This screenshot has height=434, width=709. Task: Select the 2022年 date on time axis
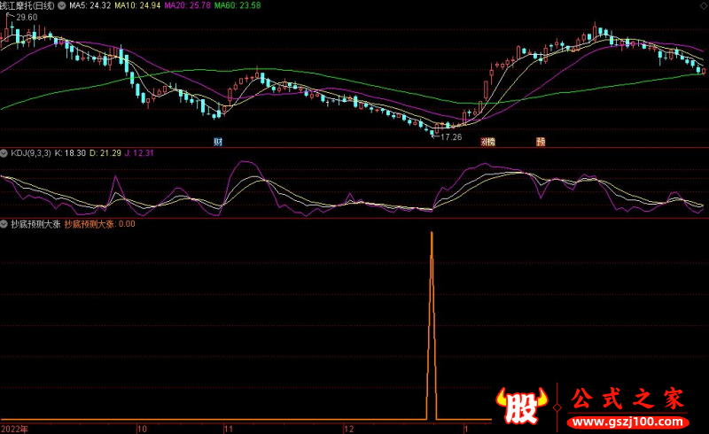pos(15,428)
